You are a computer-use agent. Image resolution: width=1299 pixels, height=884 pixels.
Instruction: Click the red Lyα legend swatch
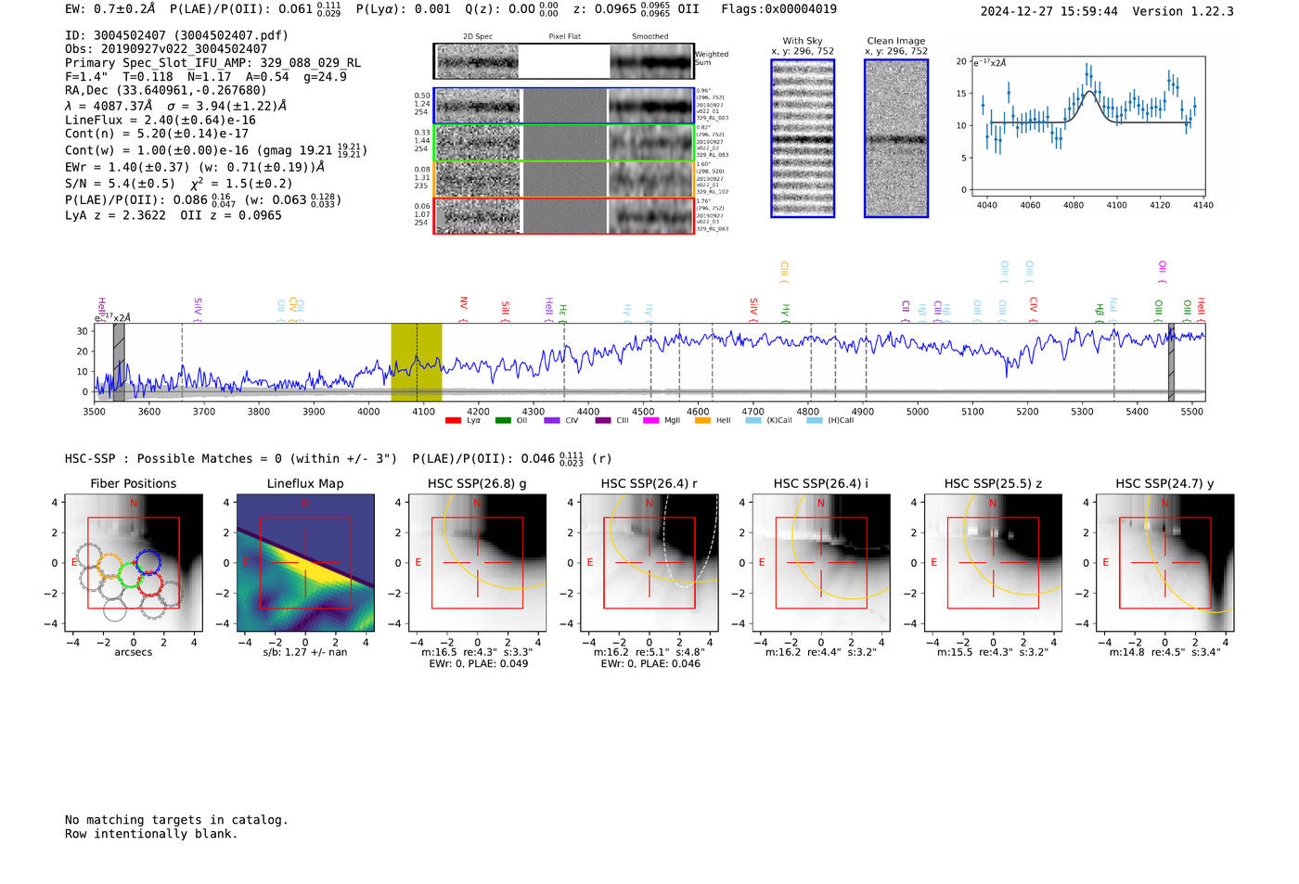pos(453,421)
